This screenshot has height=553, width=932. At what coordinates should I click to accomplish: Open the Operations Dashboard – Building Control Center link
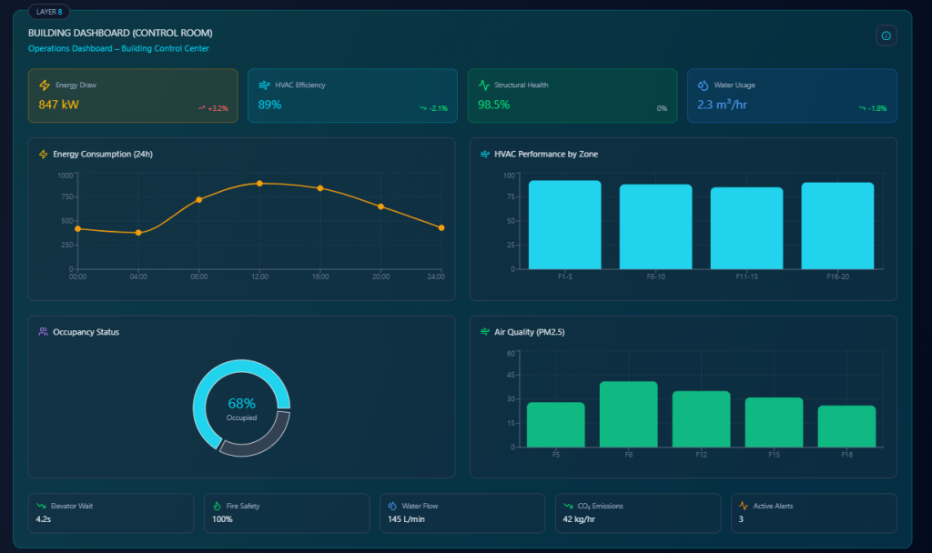[x=118, y=48]
